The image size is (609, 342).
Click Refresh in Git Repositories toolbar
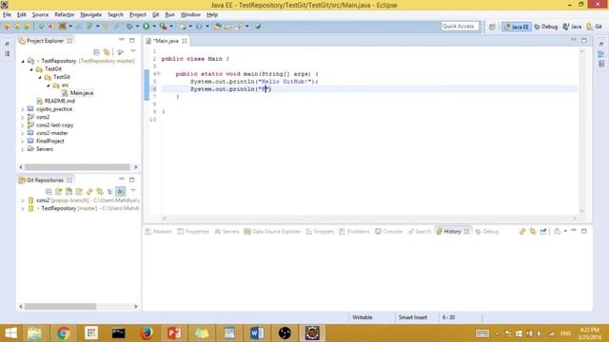tap(89, 192)
